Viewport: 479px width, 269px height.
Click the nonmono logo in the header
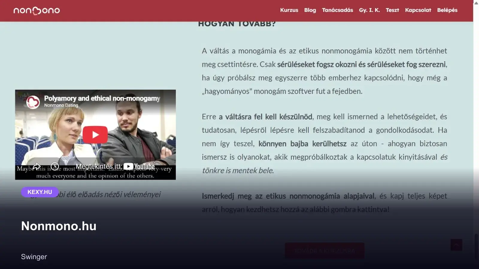(x=37, y=10)
